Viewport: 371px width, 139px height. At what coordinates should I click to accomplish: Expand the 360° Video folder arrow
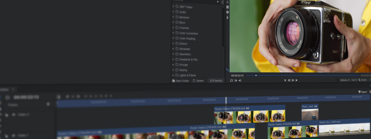tap(173, 7)
